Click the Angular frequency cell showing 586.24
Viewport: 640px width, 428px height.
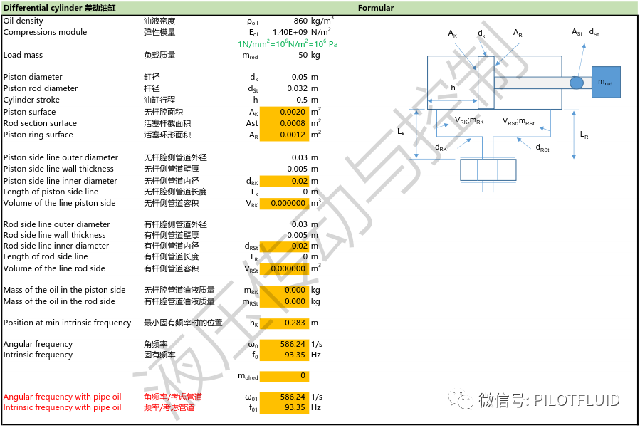pos(285,344)
